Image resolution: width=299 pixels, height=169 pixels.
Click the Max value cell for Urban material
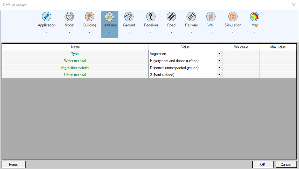click(278, 75)
